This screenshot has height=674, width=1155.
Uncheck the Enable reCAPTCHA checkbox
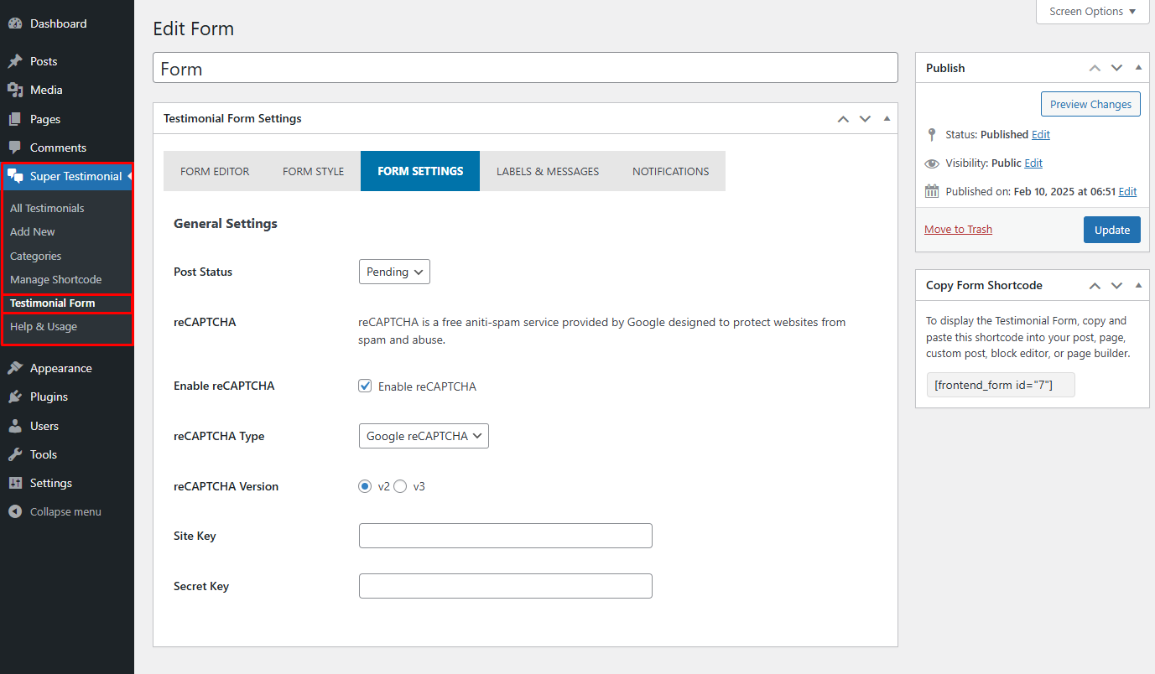[365, 386]
